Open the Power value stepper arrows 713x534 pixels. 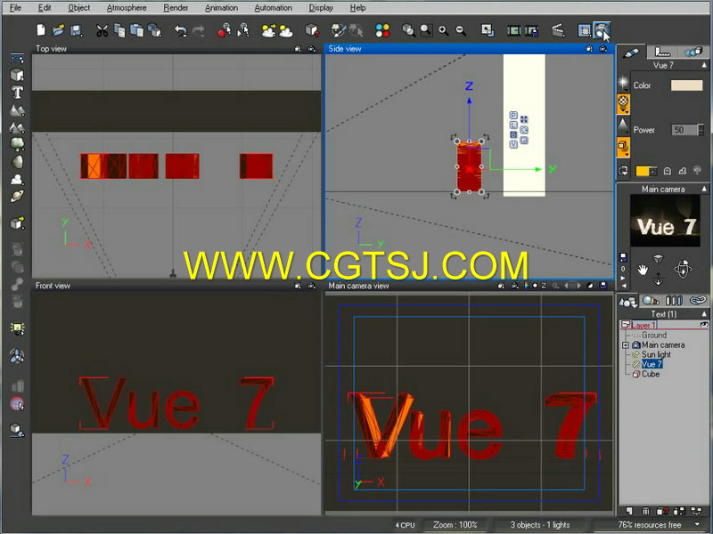point(701,130)
